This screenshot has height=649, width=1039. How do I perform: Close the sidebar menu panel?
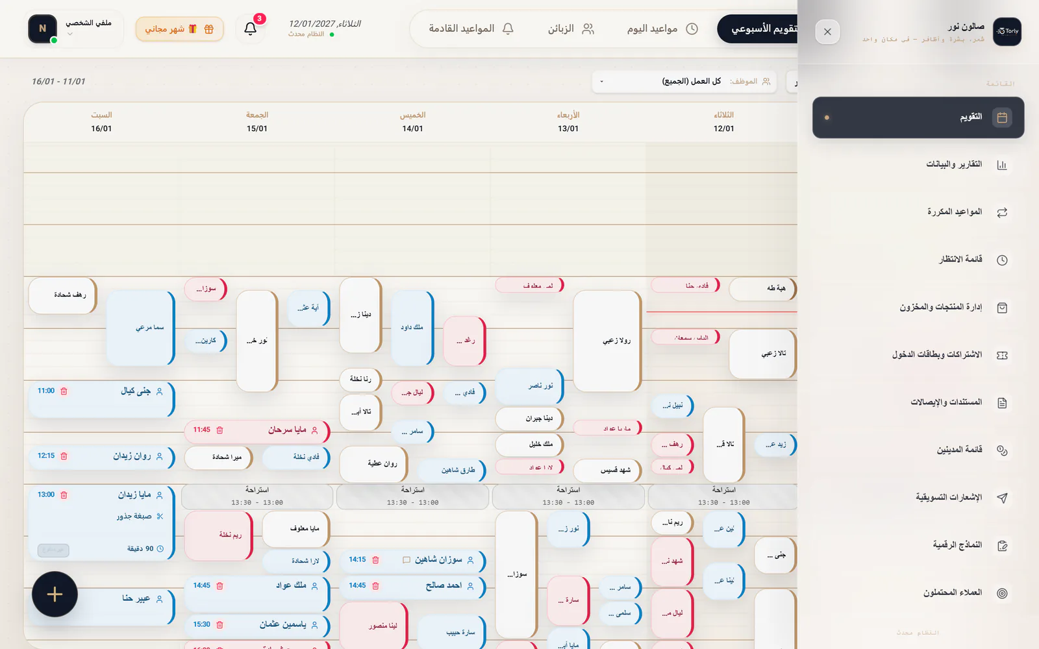click(827, 32)
